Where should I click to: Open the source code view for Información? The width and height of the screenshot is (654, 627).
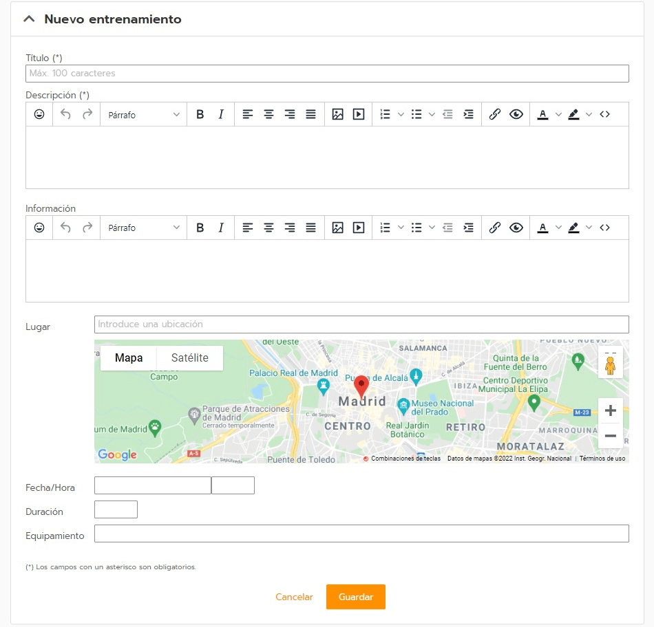tap(604, 228)
